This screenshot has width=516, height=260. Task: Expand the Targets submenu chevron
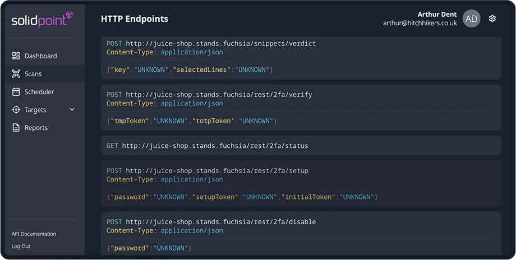coord(72,110)
